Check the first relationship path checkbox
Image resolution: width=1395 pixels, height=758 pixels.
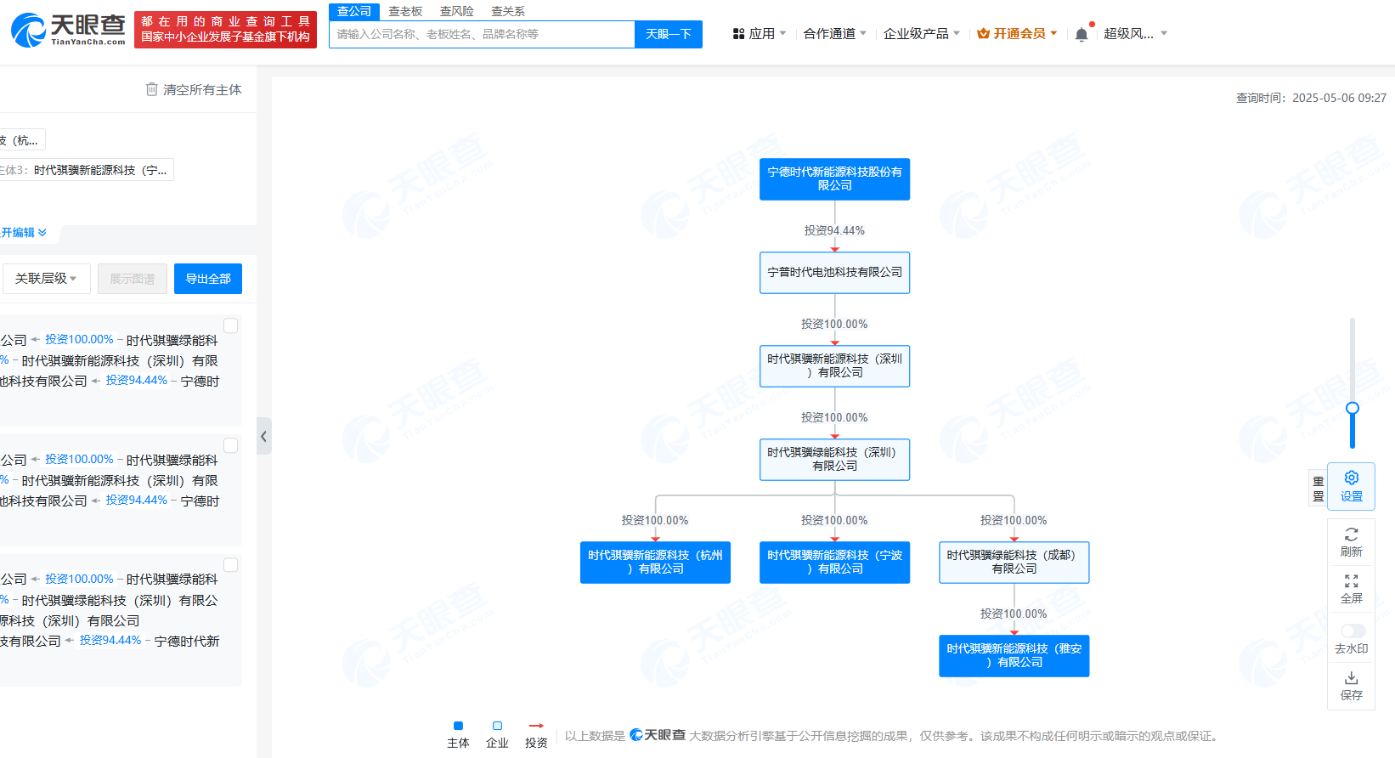pos(230,325)
